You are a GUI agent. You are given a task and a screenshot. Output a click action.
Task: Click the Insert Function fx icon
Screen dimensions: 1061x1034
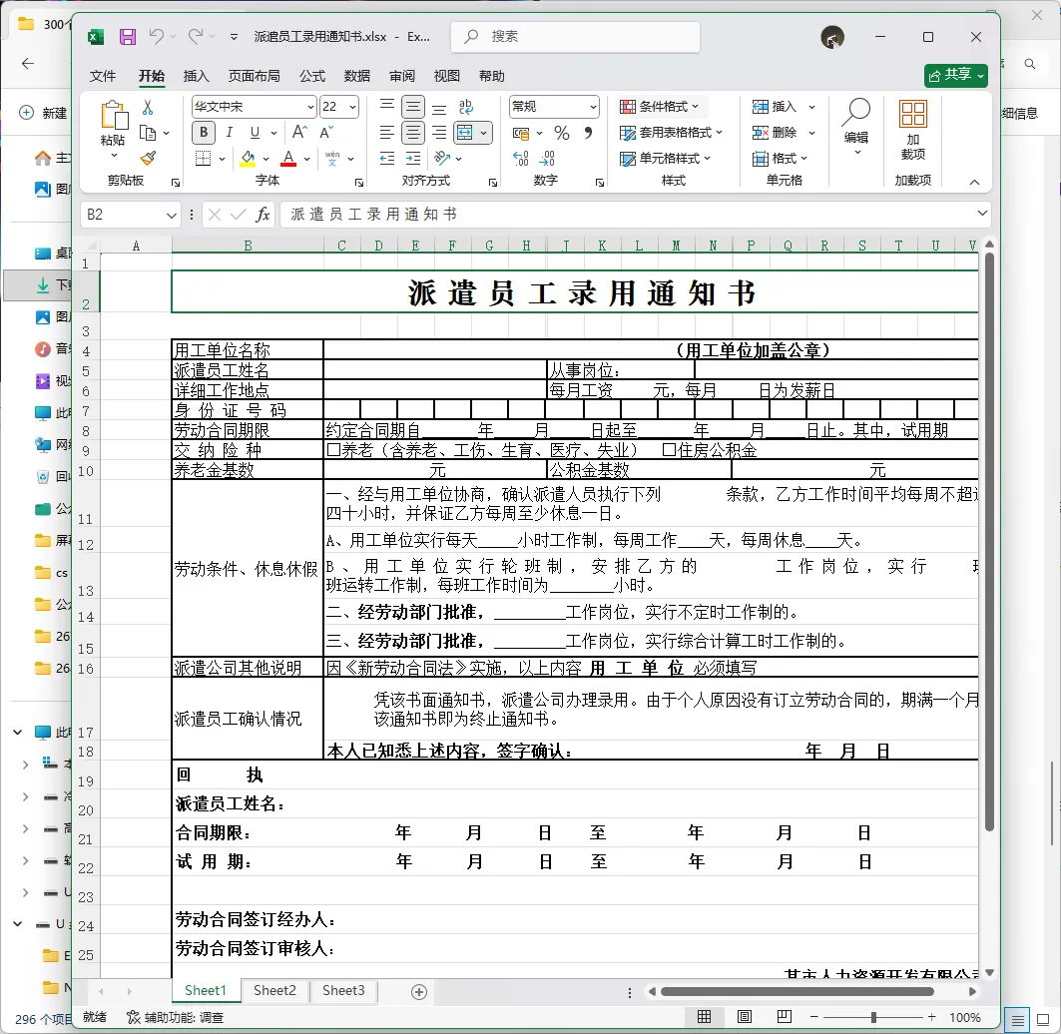point(263,215)
